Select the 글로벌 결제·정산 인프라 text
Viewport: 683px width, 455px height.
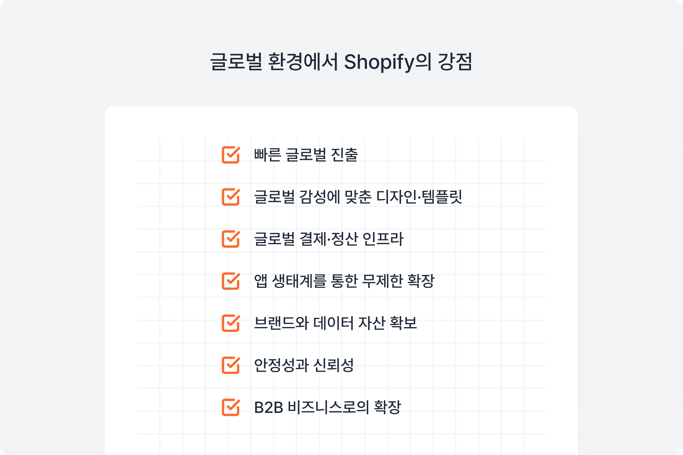329,239
